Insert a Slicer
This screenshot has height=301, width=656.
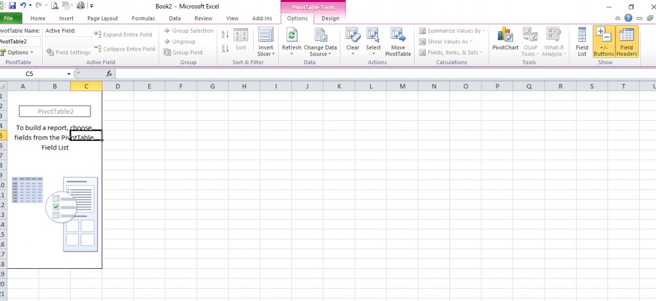[266, 42]
